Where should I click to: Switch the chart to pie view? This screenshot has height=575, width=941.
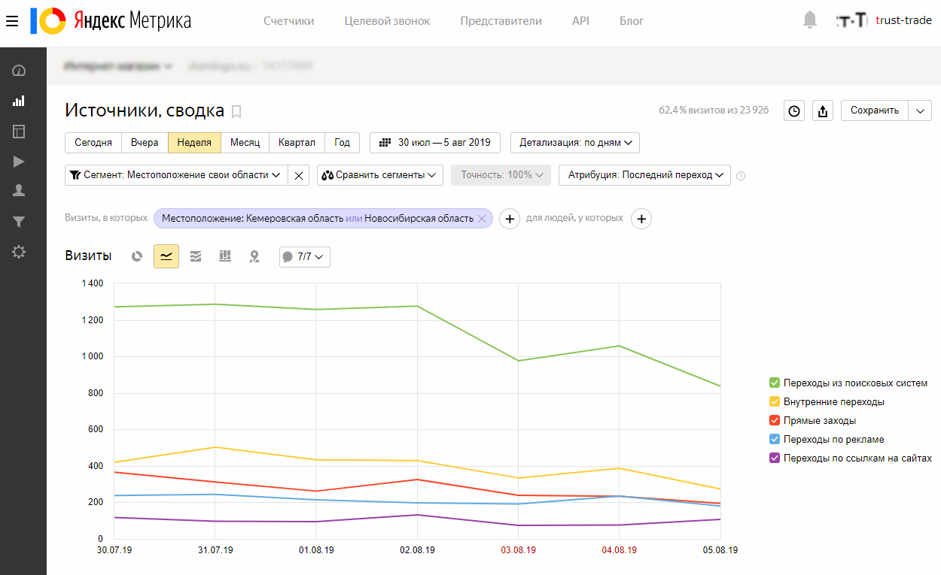pyautogui.click(x=137, y=256)
